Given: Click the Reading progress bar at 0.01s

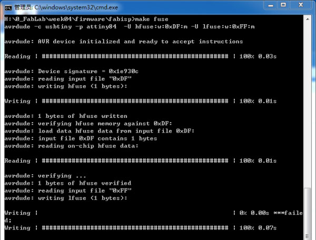Looking at the screenshot, I should 135,161.
